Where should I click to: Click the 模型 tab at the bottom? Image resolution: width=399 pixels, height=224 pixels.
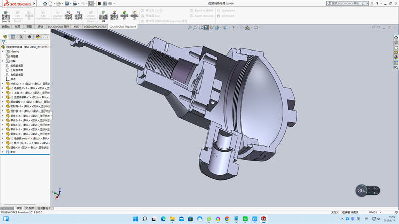pos(19,208)
